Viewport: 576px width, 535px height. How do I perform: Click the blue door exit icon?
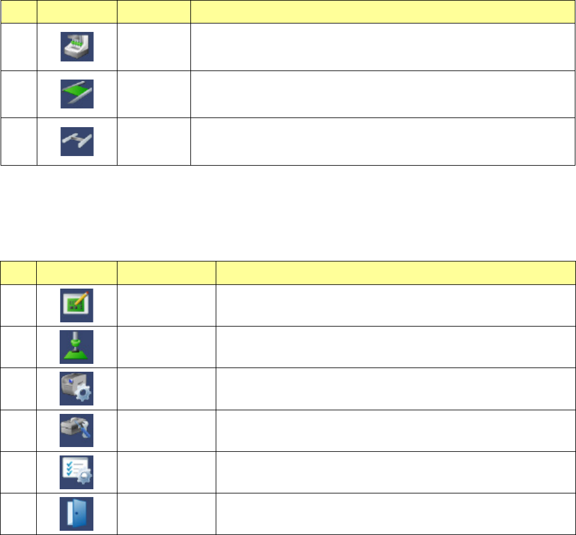coord(77,513)
